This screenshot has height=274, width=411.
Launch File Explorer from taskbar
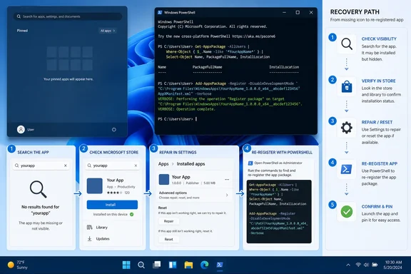click(x=188, y=265)
